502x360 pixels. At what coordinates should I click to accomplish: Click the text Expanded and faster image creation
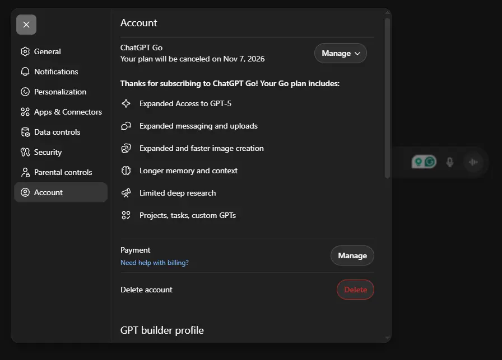point(202,148)
